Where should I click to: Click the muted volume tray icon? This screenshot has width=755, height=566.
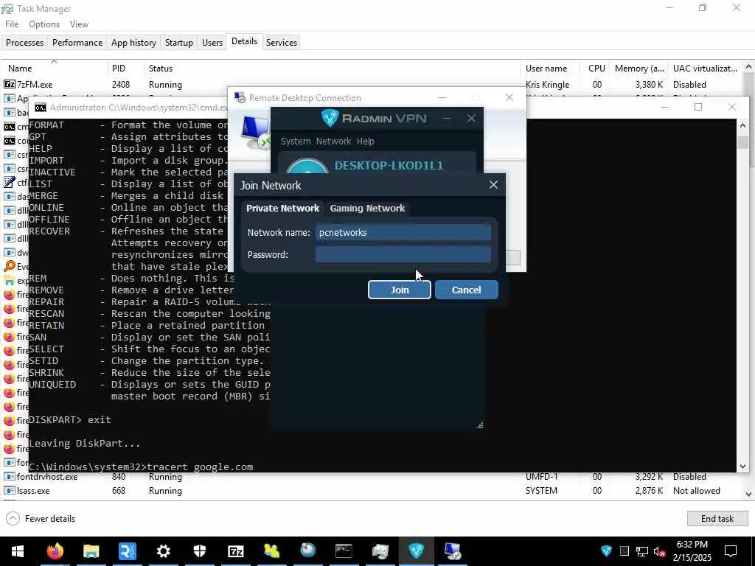[660, 551]
